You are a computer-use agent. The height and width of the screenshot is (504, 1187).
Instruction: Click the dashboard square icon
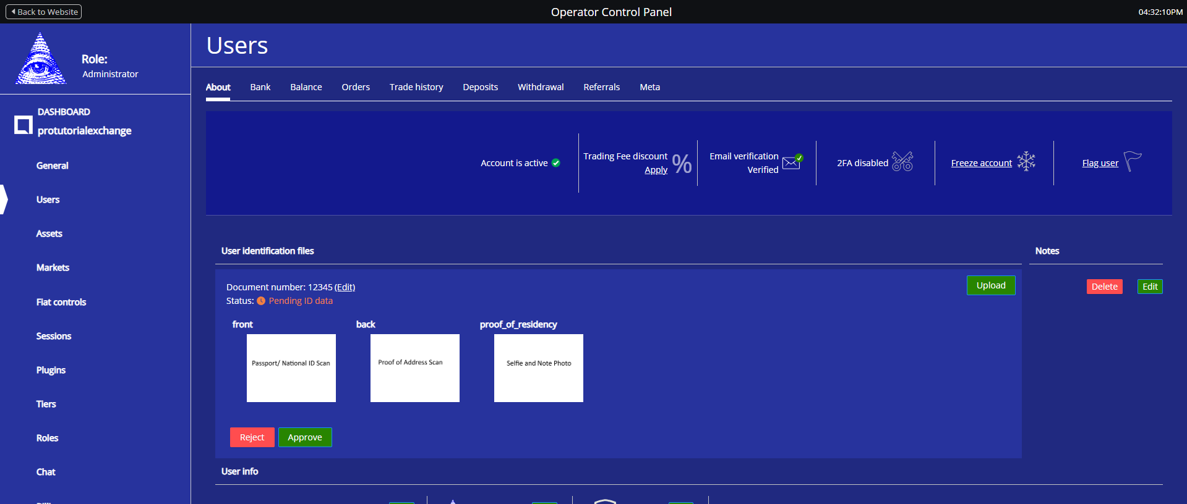click(24, 125)
